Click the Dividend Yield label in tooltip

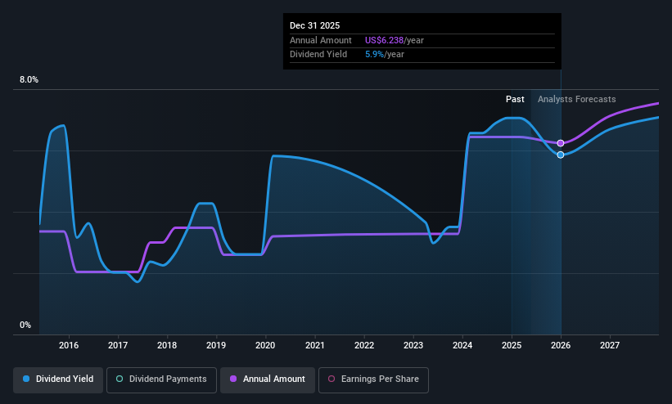tap(318, 55)
